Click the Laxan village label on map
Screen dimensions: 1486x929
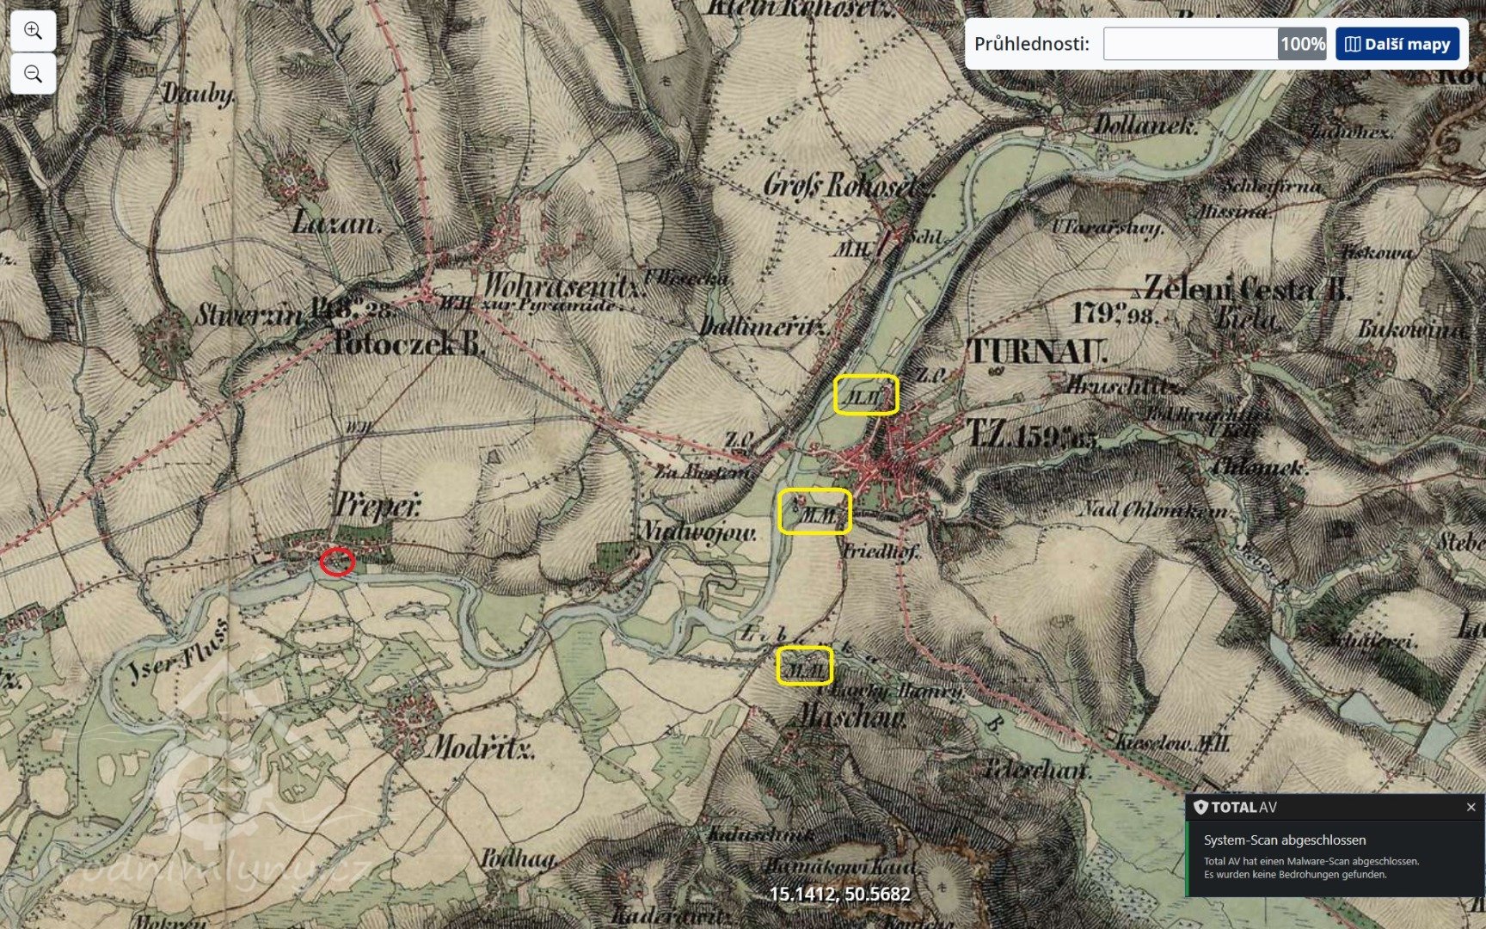[335, 225]
